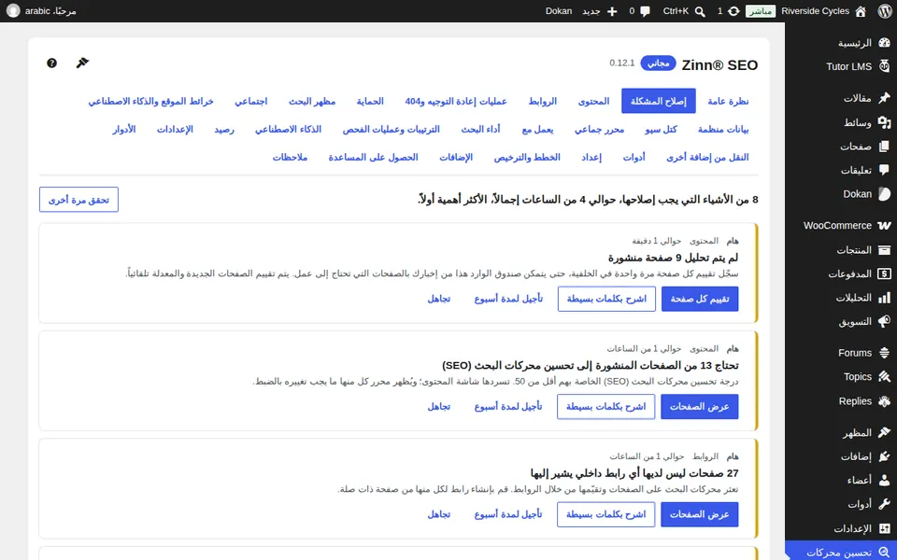Click the المظهر appearance brush icon
This screenshot has width=897, height=560.
[885, 432]
